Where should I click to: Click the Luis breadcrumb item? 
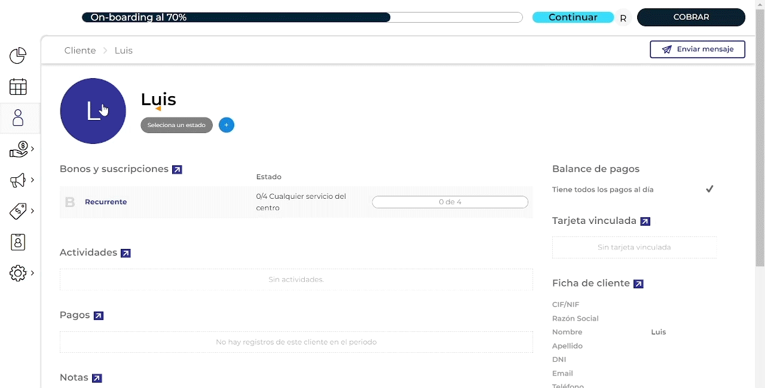(124, 51)
